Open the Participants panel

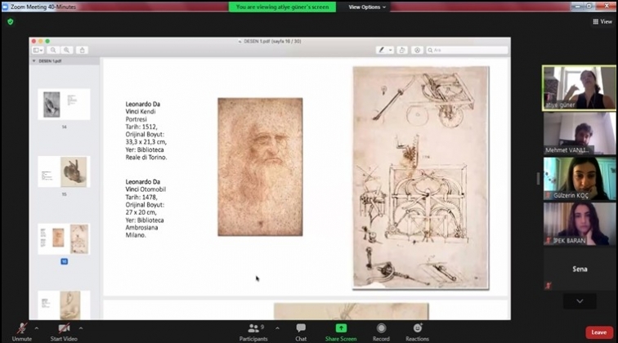click(253, 329)
